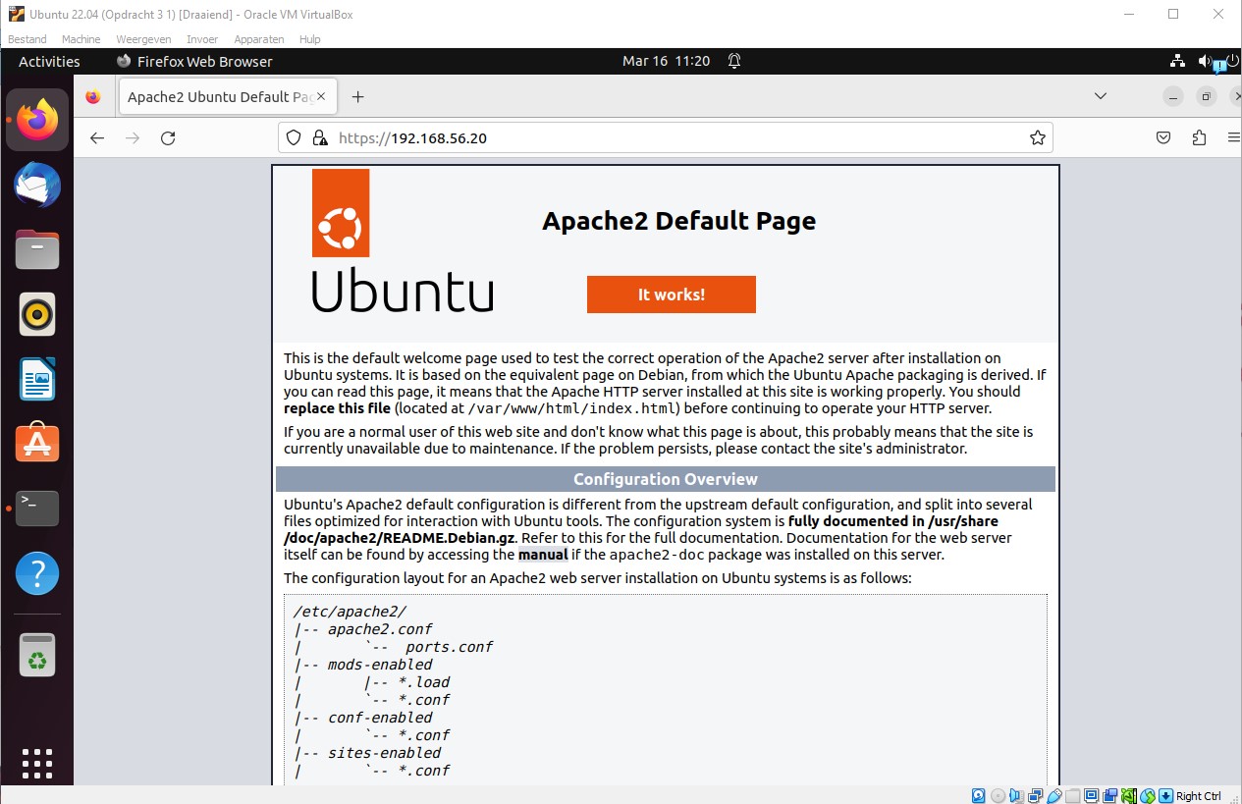Open the VirtualBox audio status icon

click(1016, 795)
